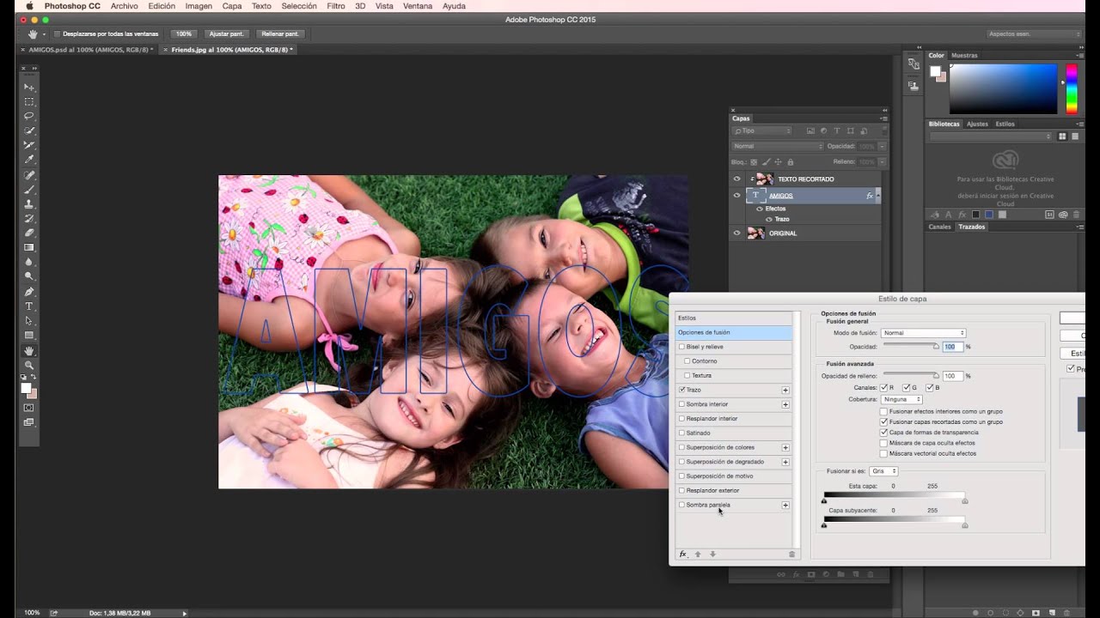This screenshot has height=618, width=1100.
Task: Filter layers by pixel layers icon
Action: tap(810, 130)
